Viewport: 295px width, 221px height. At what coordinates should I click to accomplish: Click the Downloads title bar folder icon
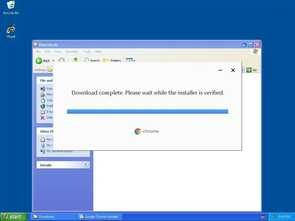(x=35, y=44)
